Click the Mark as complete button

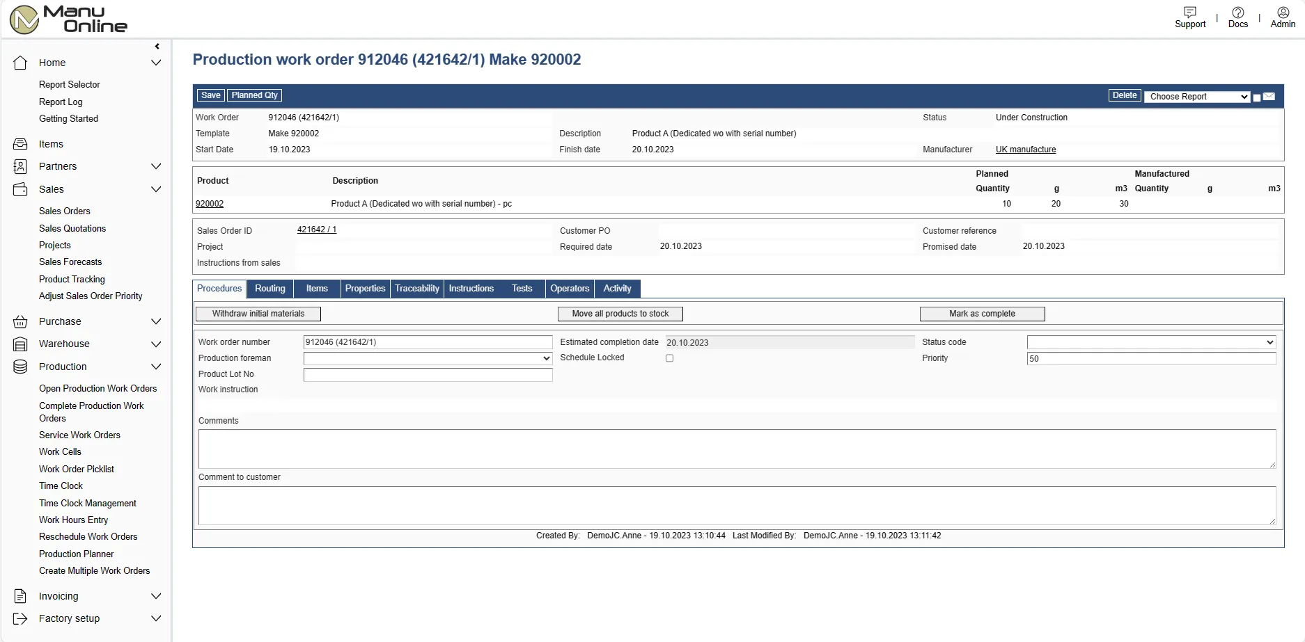pyautogui.click(x=982, y=313)
